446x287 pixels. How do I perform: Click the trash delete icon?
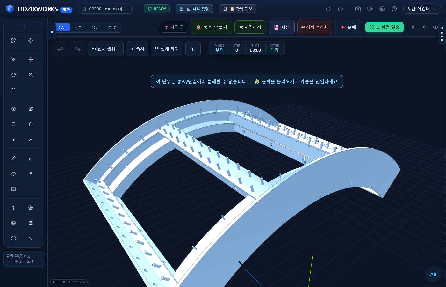(x=13, y=124)
